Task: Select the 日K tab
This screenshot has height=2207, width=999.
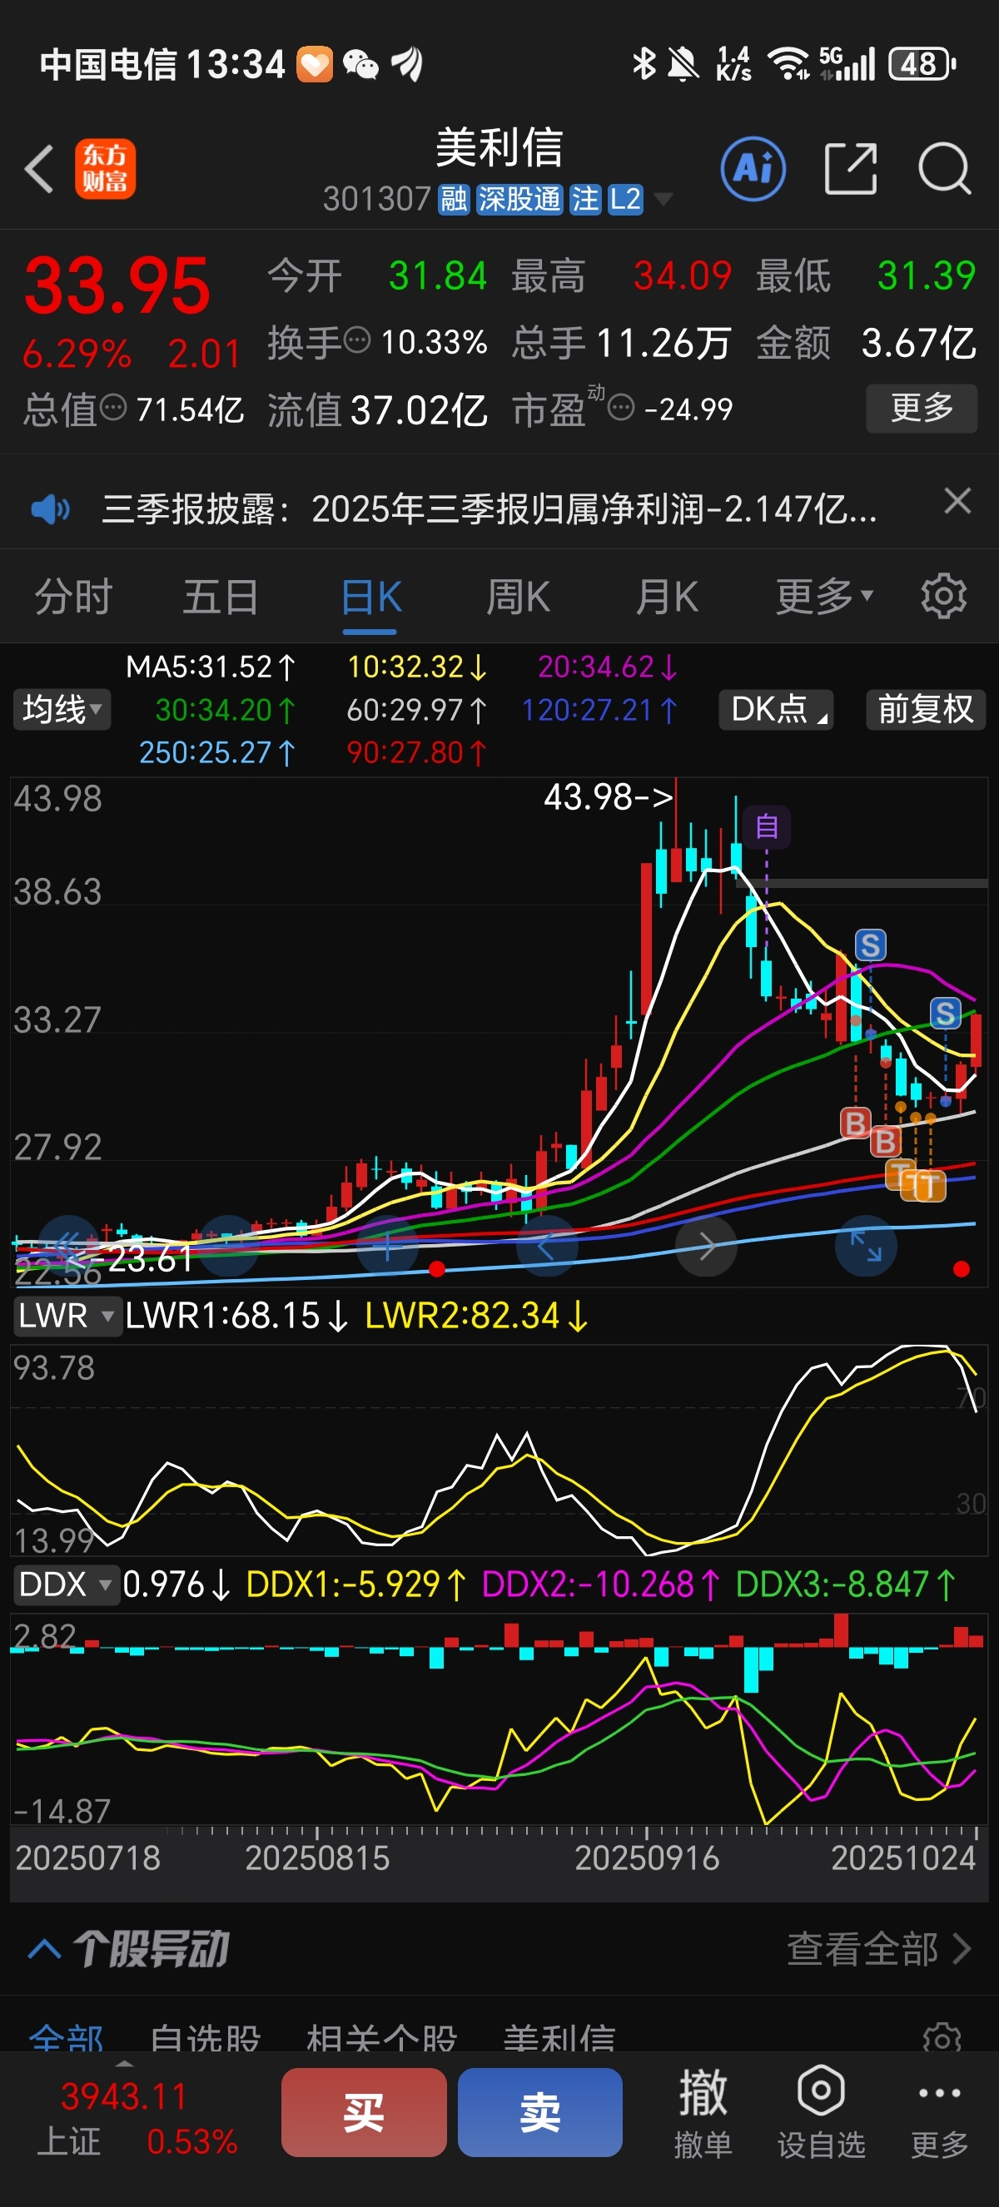Action: [x=370, y=597]
